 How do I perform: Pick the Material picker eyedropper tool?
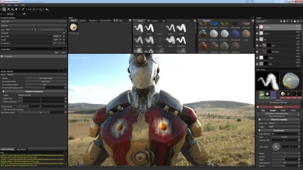click(x=23, y=9)
